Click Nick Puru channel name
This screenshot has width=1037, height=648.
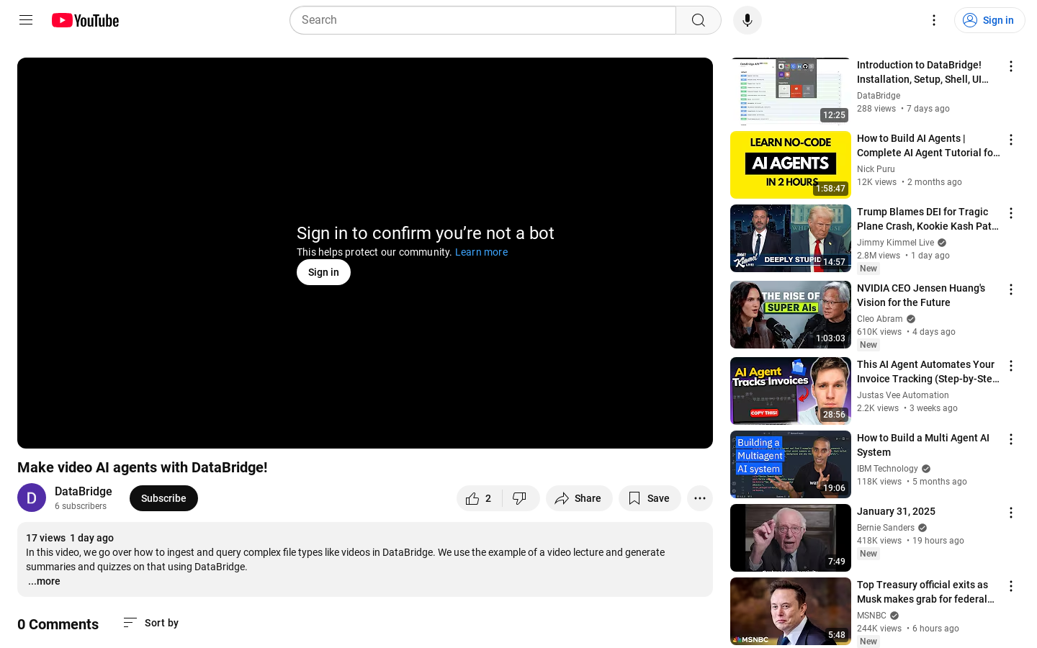click(x=876, y=169)
